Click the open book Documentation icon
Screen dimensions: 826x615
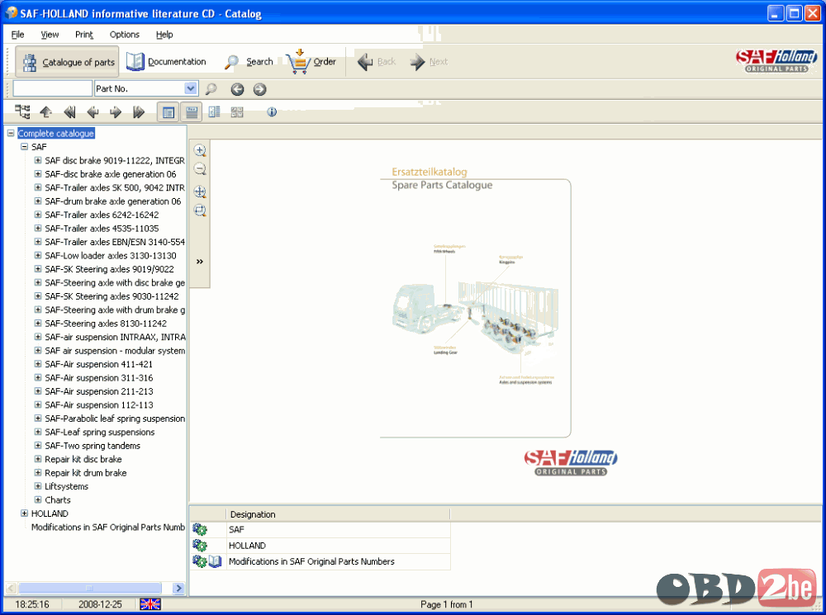coord(135,62)
